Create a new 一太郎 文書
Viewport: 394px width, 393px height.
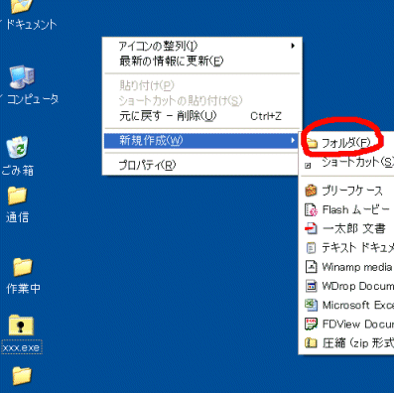[347, 228]
